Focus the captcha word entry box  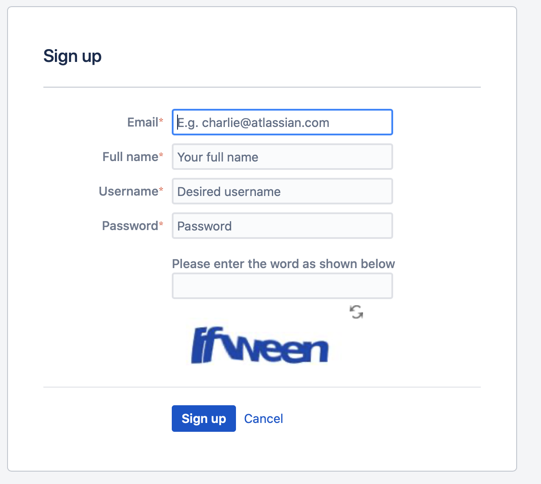tap(282, 286)
